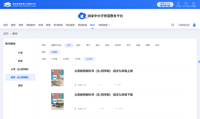Select 小学（五·四学制） in sidebar
200x119 pixels.
20,69
